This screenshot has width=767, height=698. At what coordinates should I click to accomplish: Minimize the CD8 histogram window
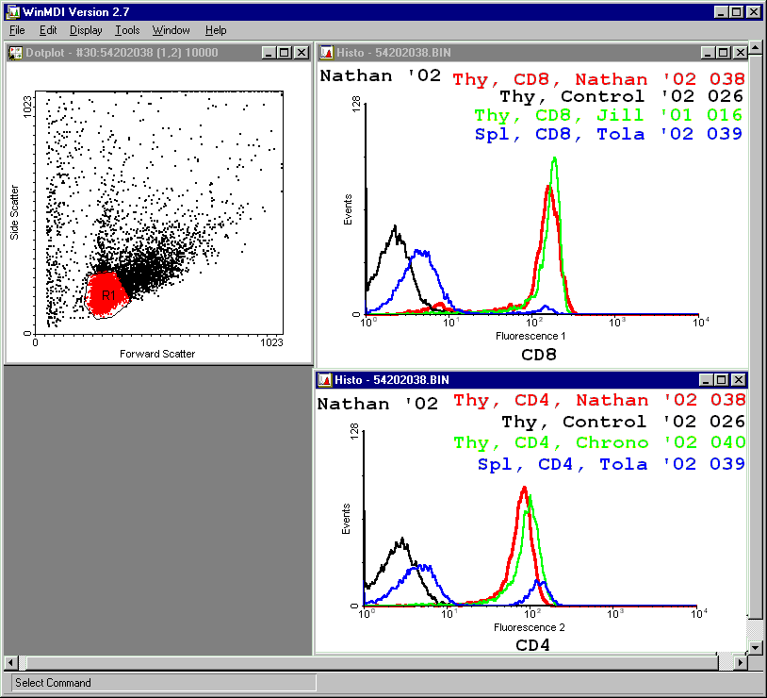[x=707, y=53]
